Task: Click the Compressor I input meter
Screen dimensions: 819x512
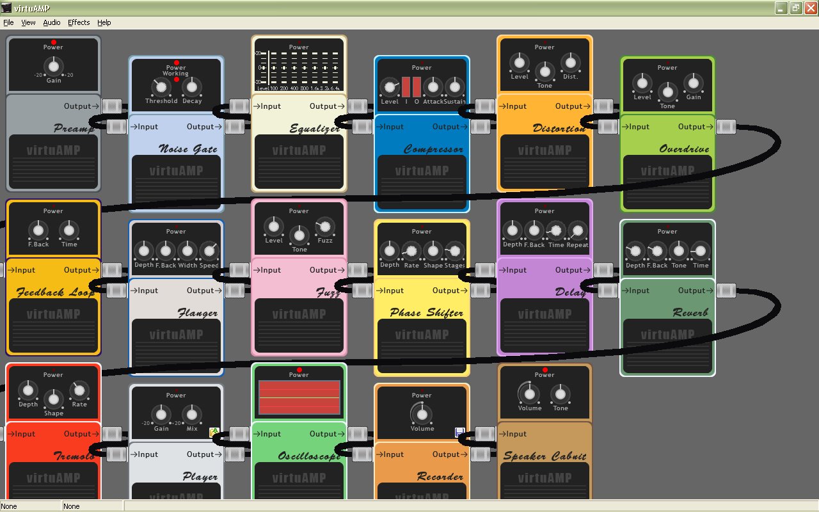Action: pos(406,86)
